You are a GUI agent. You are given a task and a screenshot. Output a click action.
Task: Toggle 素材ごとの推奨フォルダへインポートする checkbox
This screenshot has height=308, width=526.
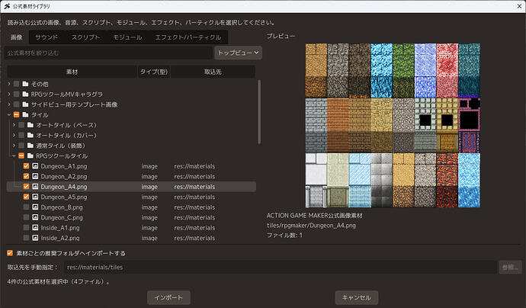[10, 253]
